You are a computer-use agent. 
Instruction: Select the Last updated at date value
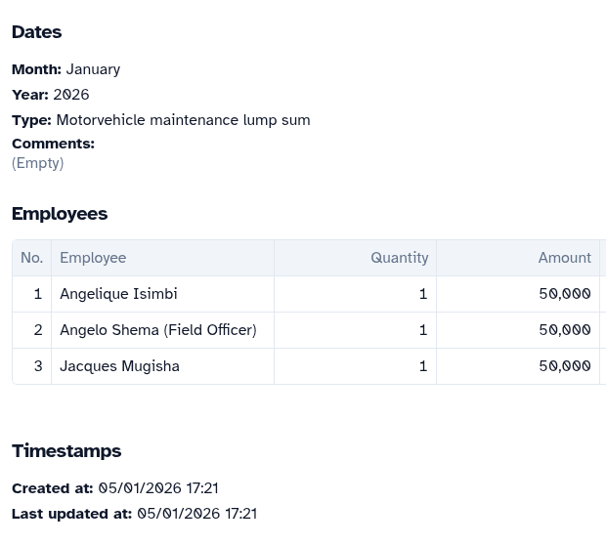pos(196,514)
